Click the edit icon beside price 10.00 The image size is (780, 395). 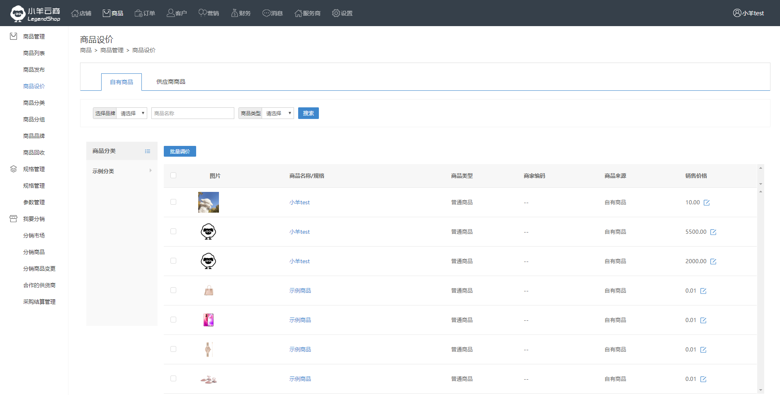coord(707,203)
